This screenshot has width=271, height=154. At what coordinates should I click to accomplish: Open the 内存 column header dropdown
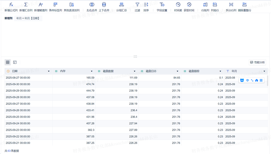tap(92, 71)
